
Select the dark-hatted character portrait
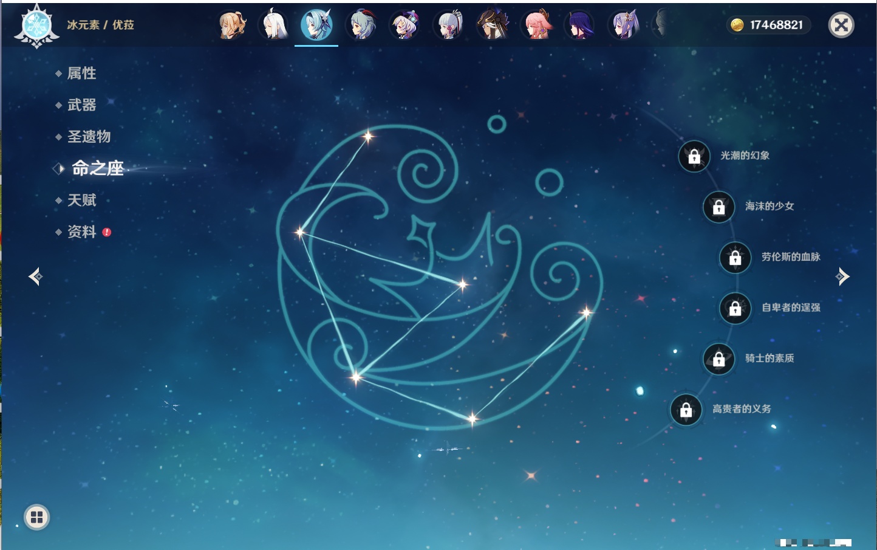493,25
